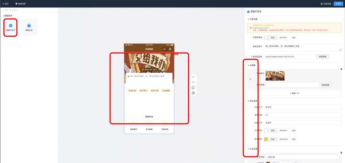This screenshot has width=345, height=163.
Task: Click 选择链接 next to the order button link
Action: pyautogui.click(x=322, y=57)
